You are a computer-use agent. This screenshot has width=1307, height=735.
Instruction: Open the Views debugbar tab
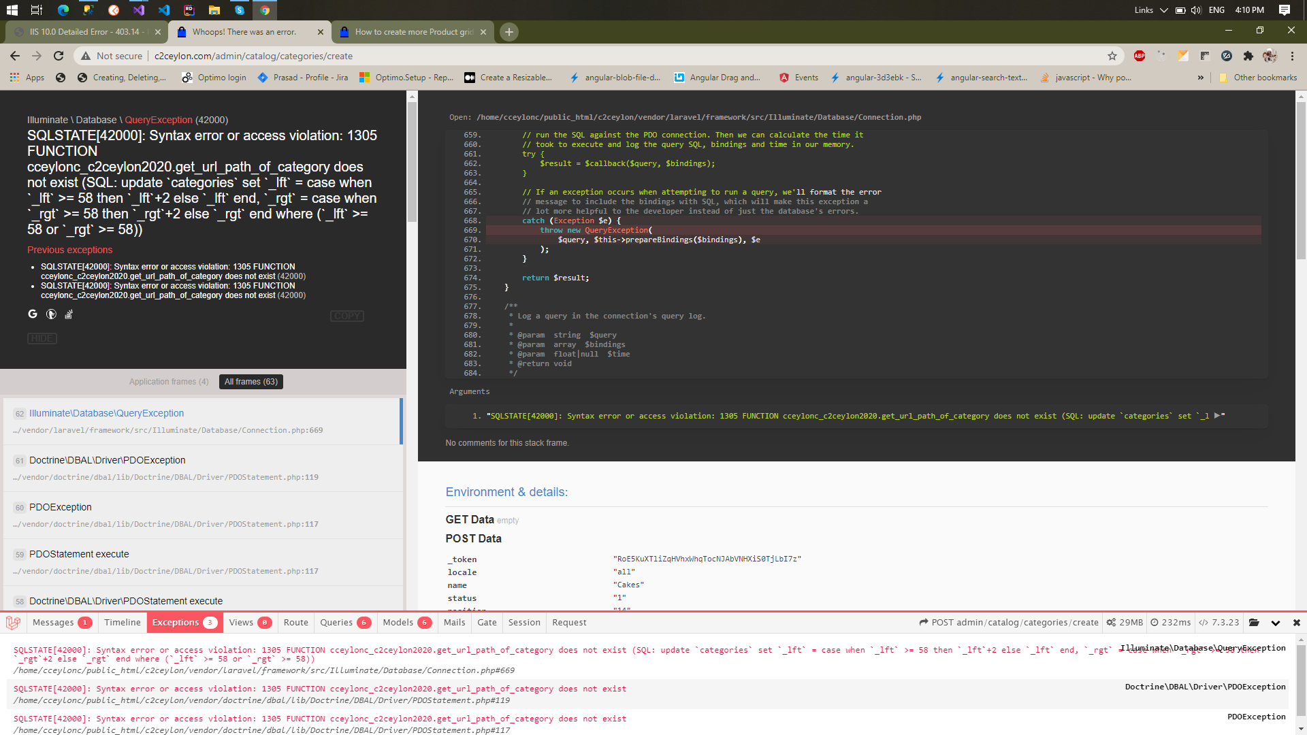[x=251, y=623]
